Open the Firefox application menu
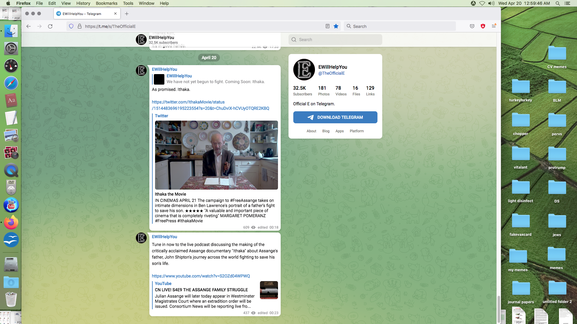The width and height of the screenshot is (577, 324). [x=23, y=3]
